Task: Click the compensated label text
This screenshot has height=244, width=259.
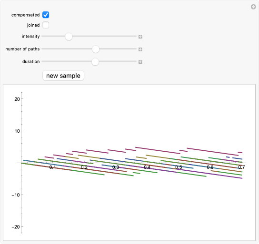Action: pyautogui.click(x=25, y=15)
